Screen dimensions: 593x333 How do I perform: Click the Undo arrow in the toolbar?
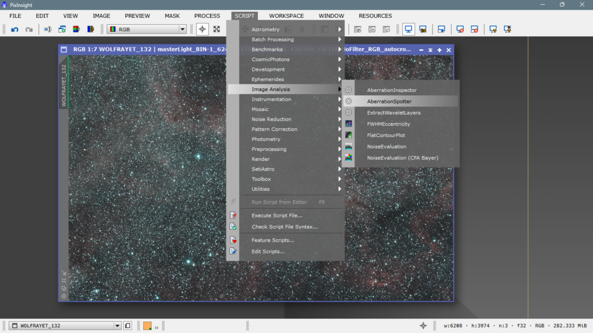point(14,29)
